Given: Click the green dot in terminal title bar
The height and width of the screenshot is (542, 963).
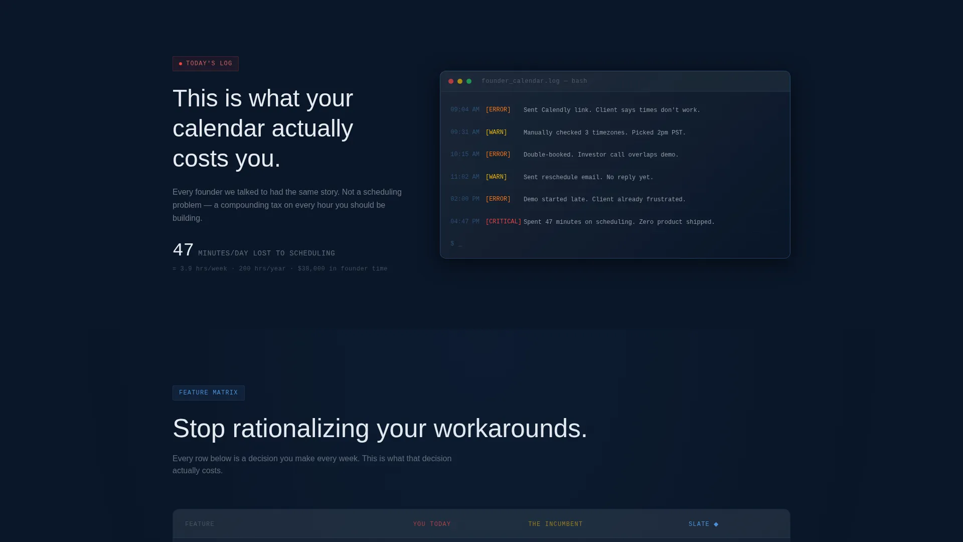Looking at the screenshot, I should (469, 81).
